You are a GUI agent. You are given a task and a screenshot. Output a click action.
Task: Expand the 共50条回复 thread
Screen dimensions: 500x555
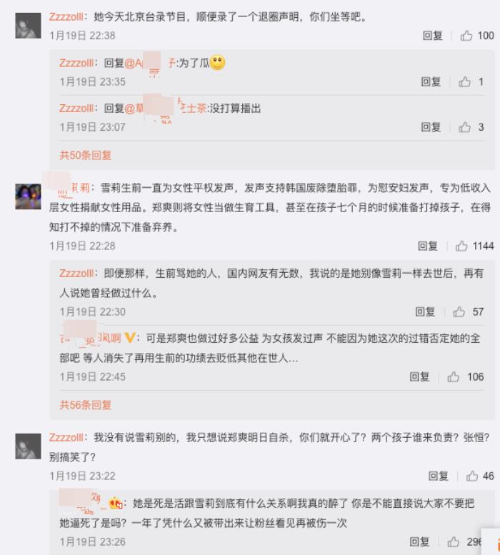(x=85, y=155)
